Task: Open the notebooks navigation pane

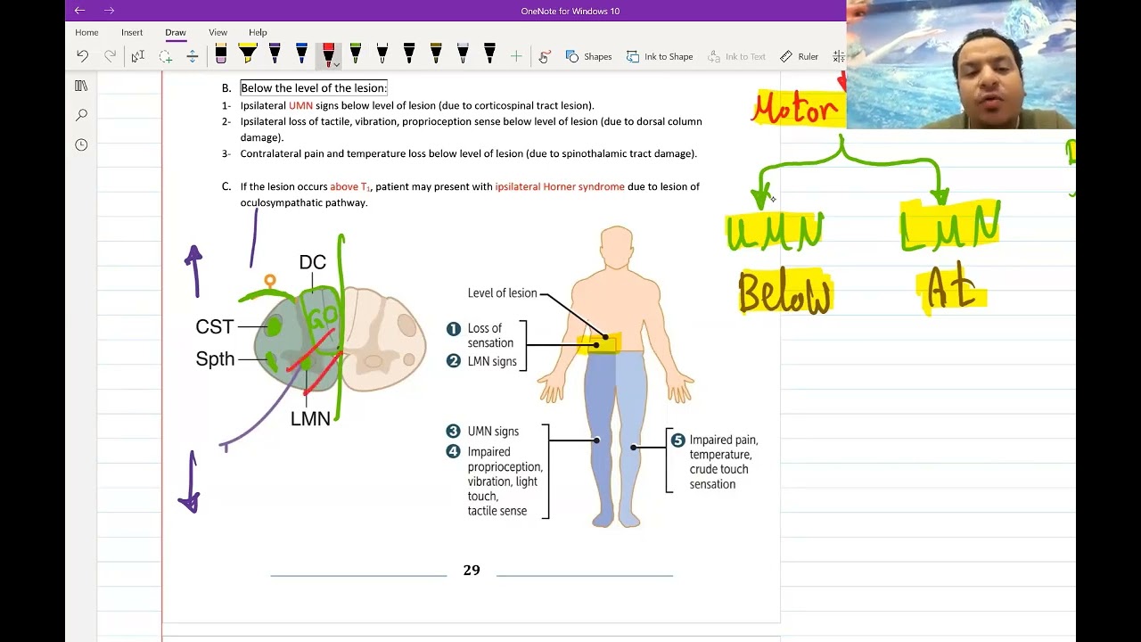Action: [81, 86]
